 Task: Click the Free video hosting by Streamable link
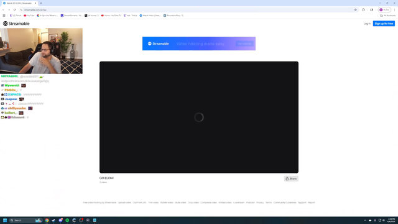[x=99, y=203]
